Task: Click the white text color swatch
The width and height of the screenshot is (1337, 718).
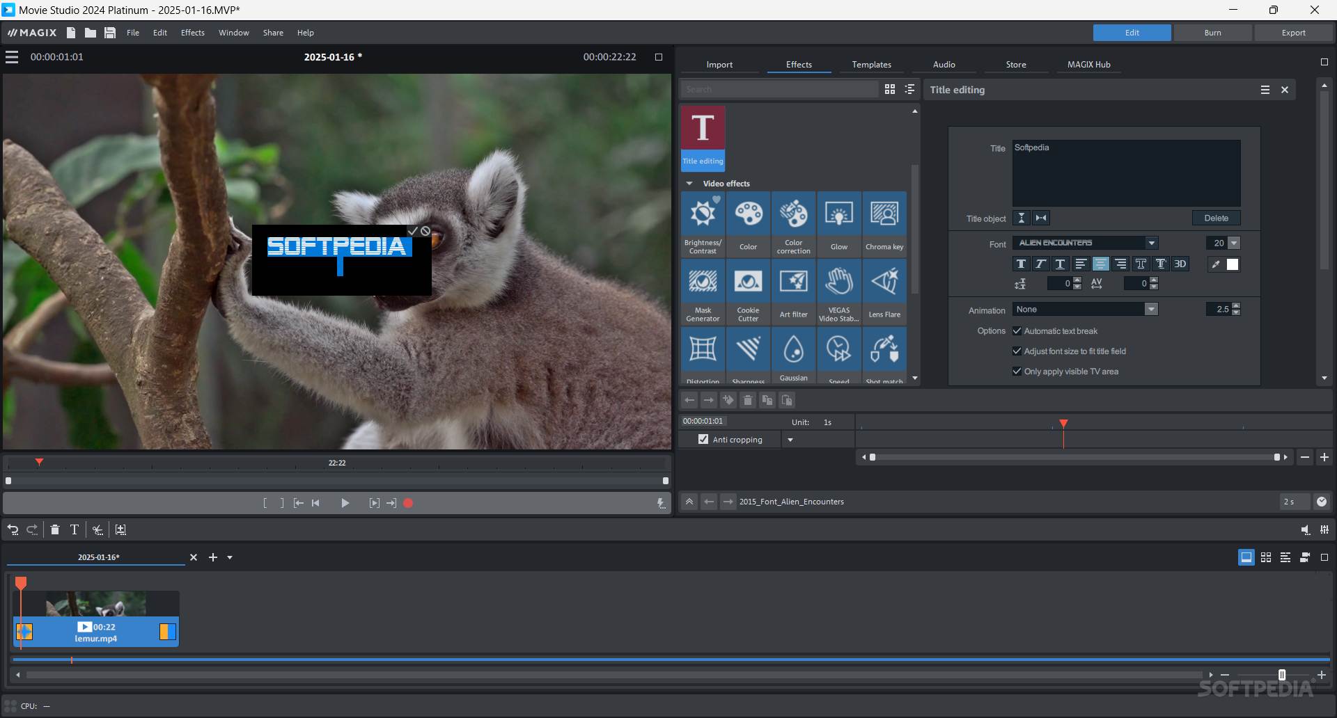Action: tap(1233, 264)
